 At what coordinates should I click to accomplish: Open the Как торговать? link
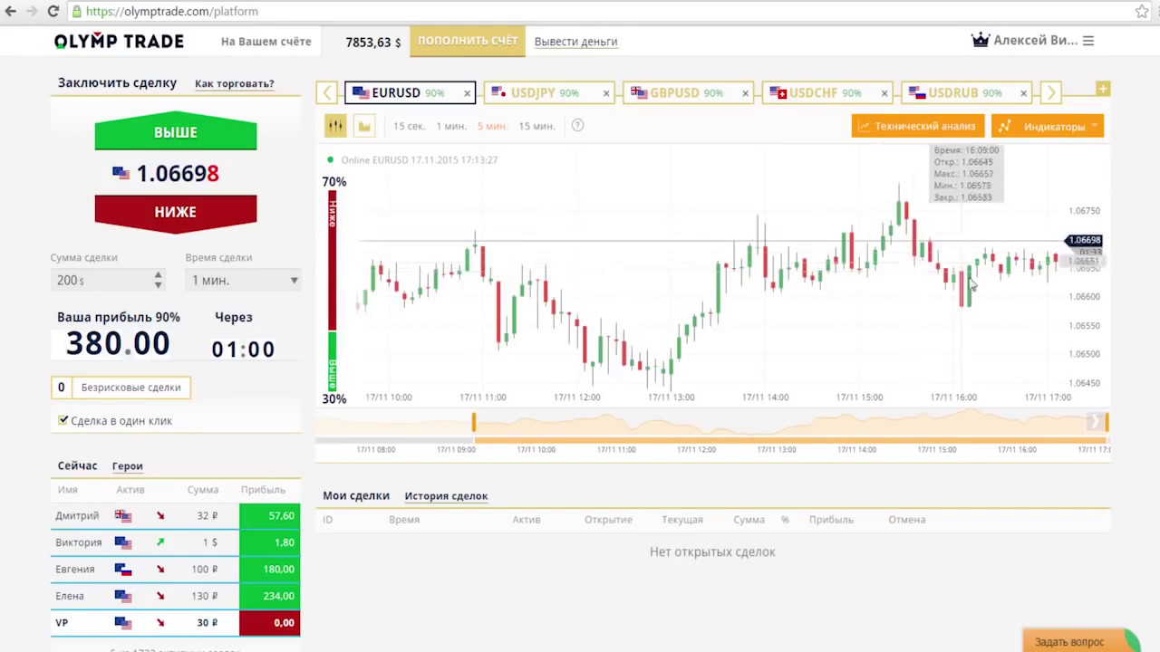point(234,83)
